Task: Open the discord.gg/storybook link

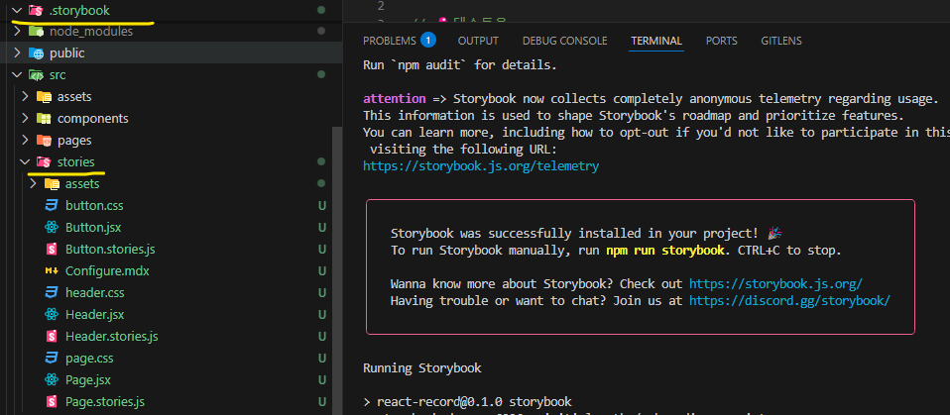Action: point(789,300)
